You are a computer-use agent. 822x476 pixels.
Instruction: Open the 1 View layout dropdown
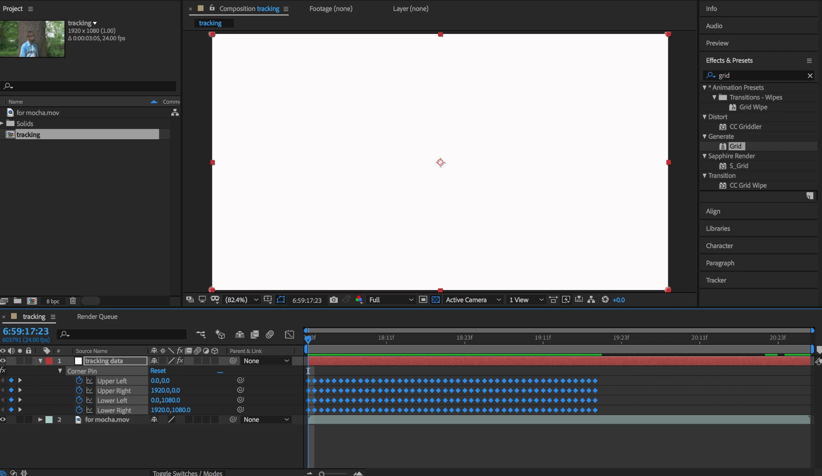click(x=526, y=300)
